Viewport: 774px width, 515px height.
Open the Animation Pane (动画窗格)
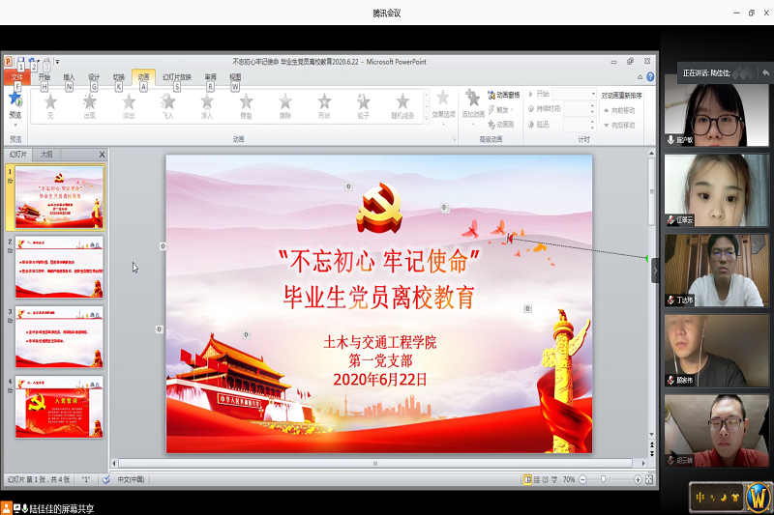[x=503, y=95]
